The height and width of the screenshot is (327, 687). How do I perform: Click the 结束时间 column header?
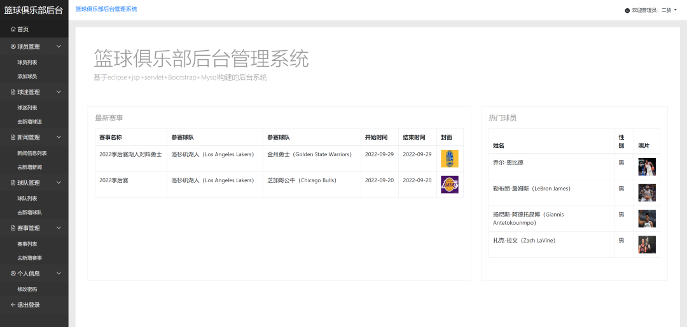coord(417,137)
